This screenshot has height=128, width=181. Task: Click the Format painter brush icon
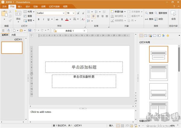pos(10,20)
